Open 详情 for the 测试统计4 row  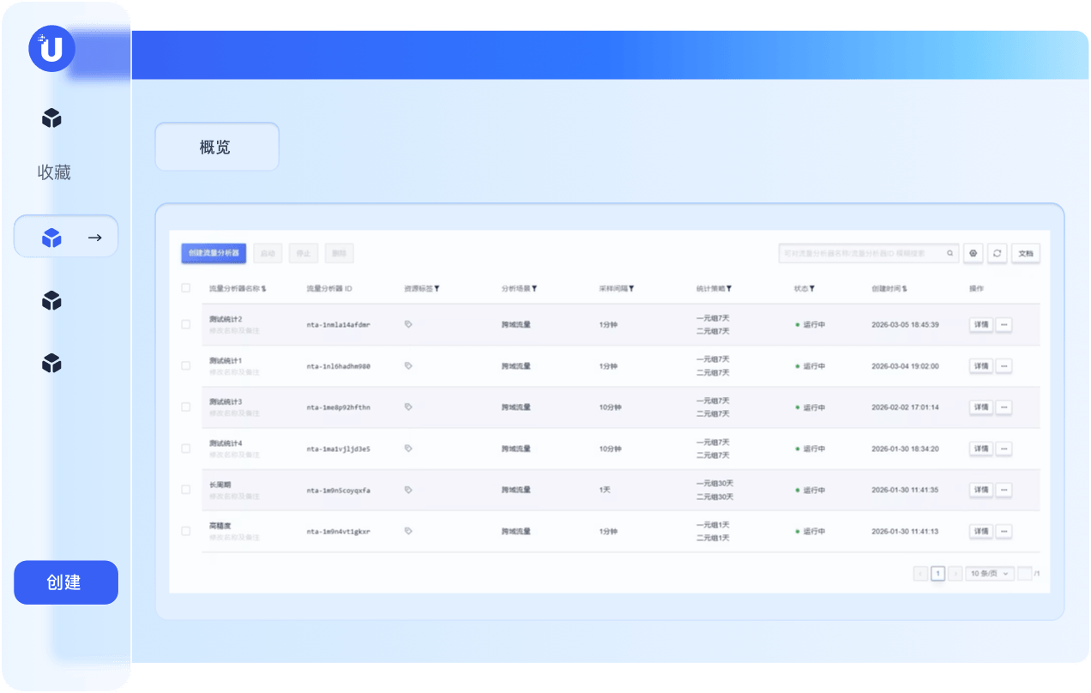[x=980, y=449]
